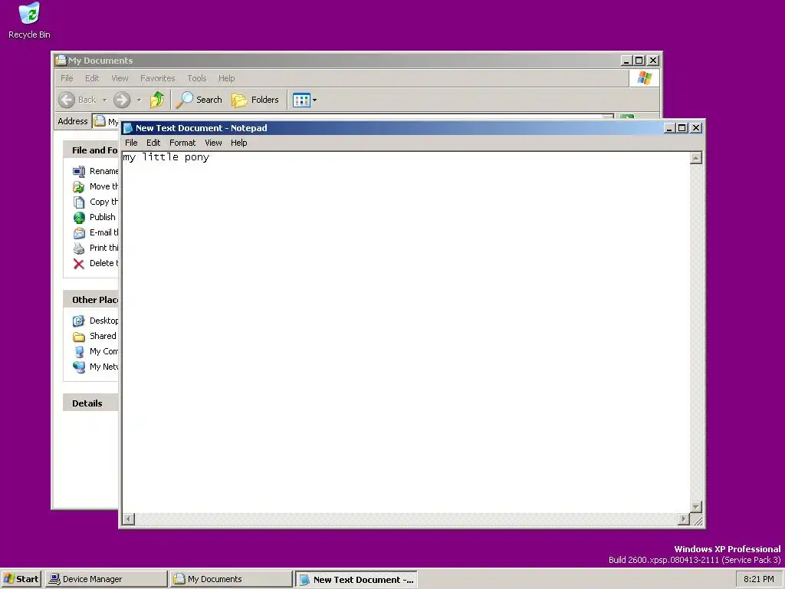The height and width of the screenshot is (589, 785).
Task: Click the Desktop icon under Other Places
Action: [79, 321]
